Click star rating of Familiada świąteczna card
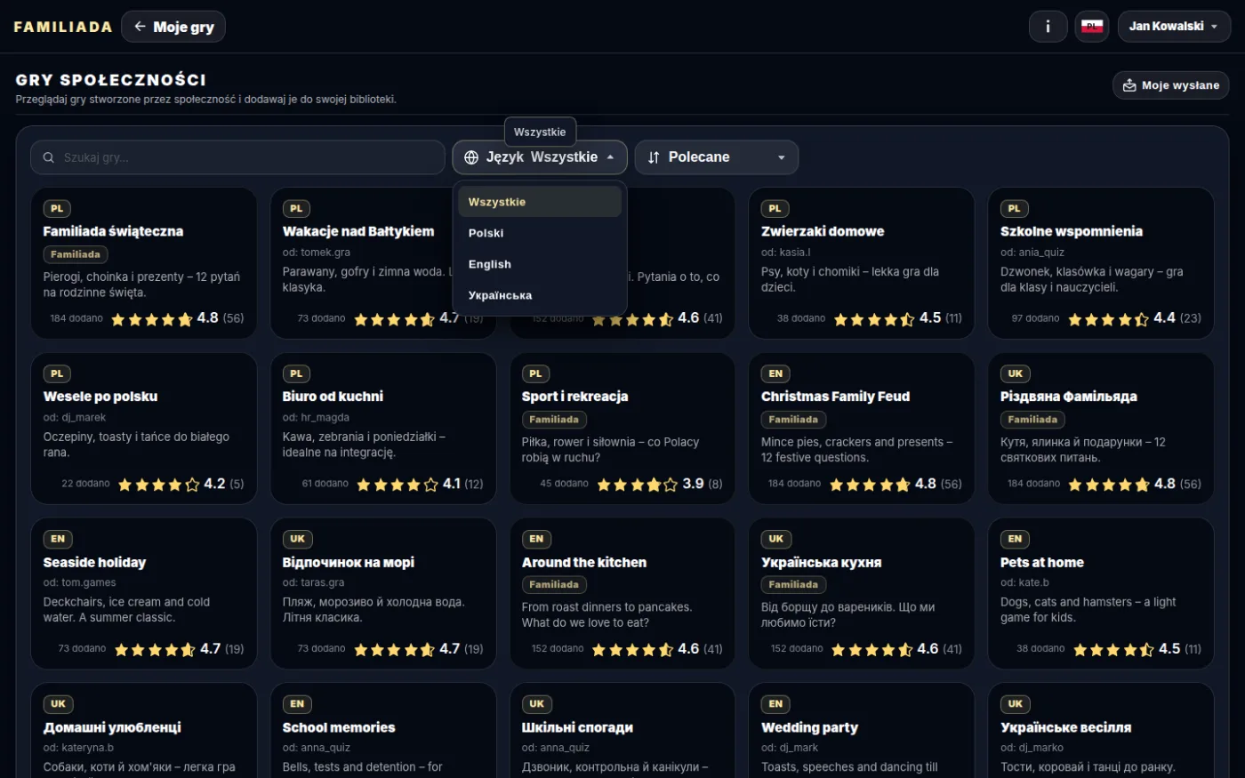This screenshot has height=778, width=1245. (x=151, y=319)
